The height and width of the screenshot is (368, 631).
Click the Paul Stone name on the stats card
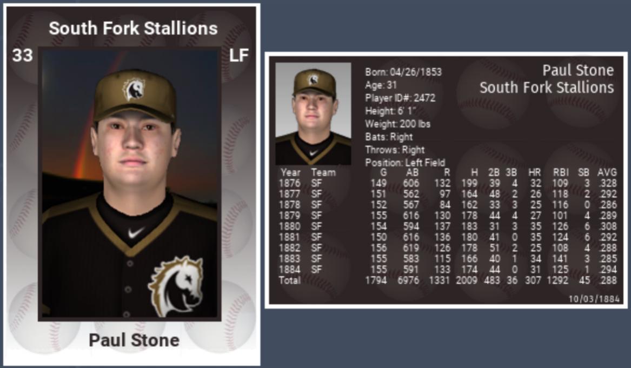point(577,71)
